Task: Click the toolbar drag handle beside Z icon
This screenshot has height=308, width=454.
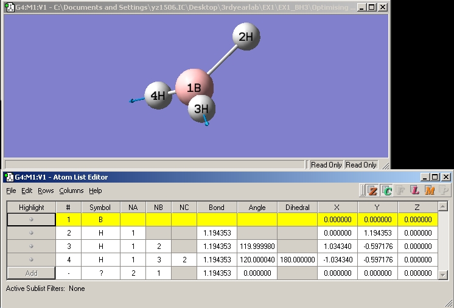Action: point(363,191)
